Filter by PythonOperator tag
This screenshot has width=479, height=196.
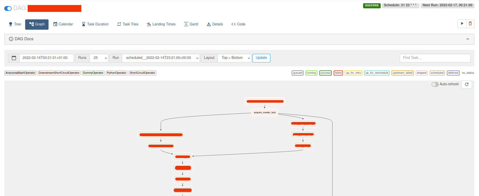pos(116,73)
